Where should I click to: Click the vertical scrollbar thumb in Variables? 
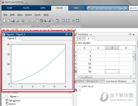click(134, 57)
